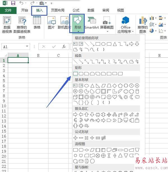Click the 数据透视表 button
168x172 pixels.
coord(7,25)
